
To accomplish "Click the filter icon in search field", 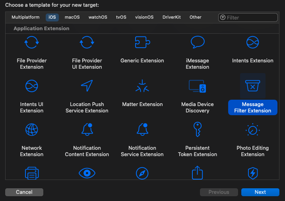I will pyautogui.click(x=223, y=17).
